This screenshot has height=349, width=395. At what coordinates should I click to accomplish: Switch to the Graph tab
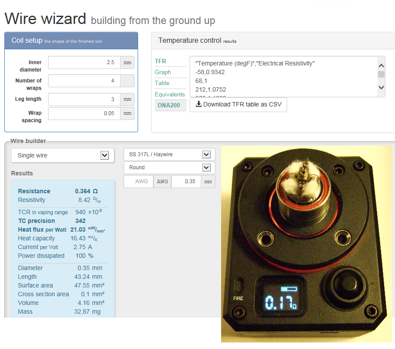[163, 72]
